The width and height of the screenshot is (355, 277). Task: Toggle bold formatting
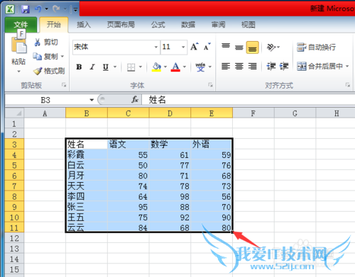[79, 67]
